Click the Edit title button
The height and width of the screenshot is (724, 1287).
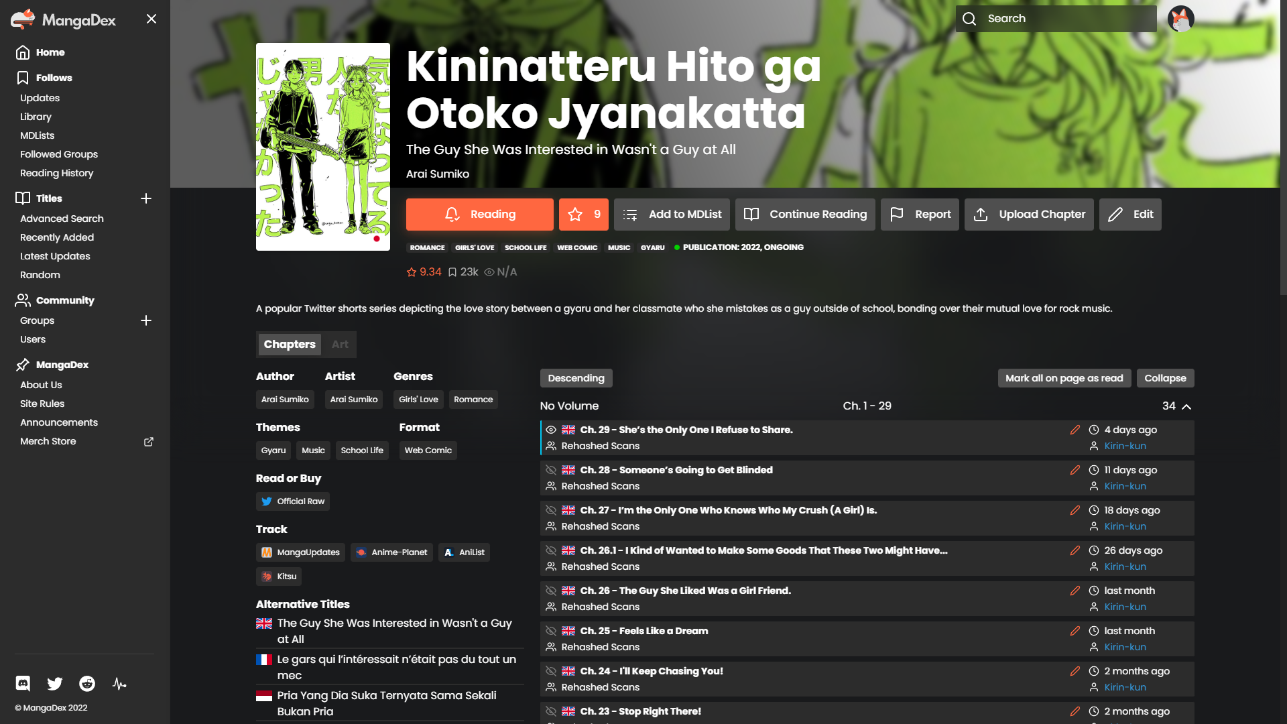pyautogui.click(x=1130, y=215)
